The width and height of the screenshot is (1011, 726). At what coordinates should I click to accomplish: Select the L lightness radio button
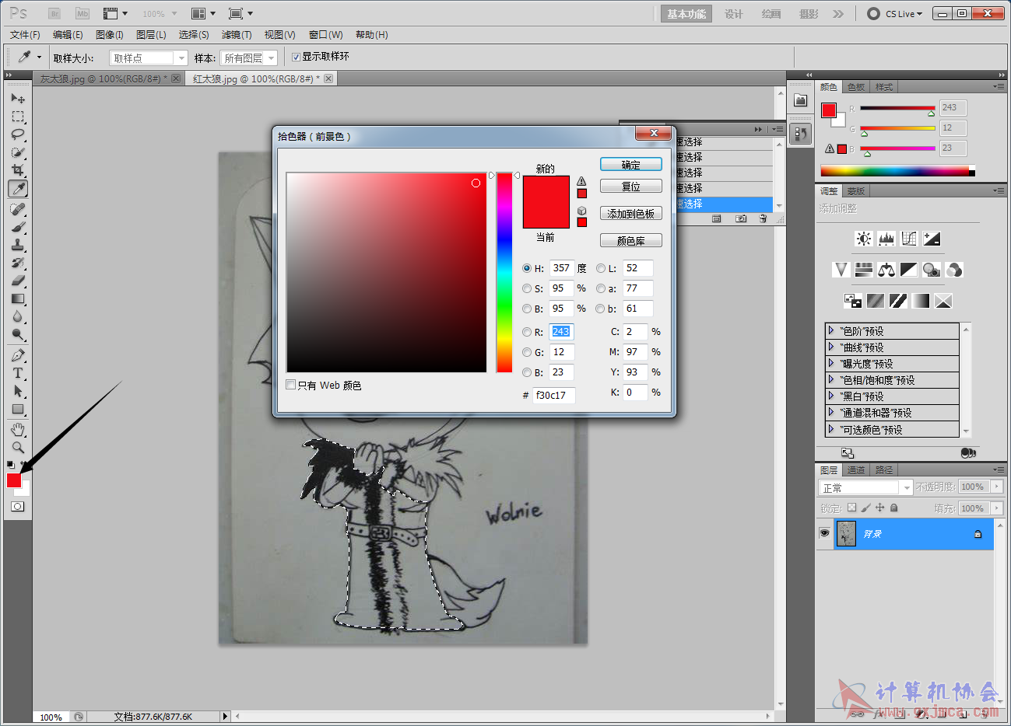(x=600, y=268)
